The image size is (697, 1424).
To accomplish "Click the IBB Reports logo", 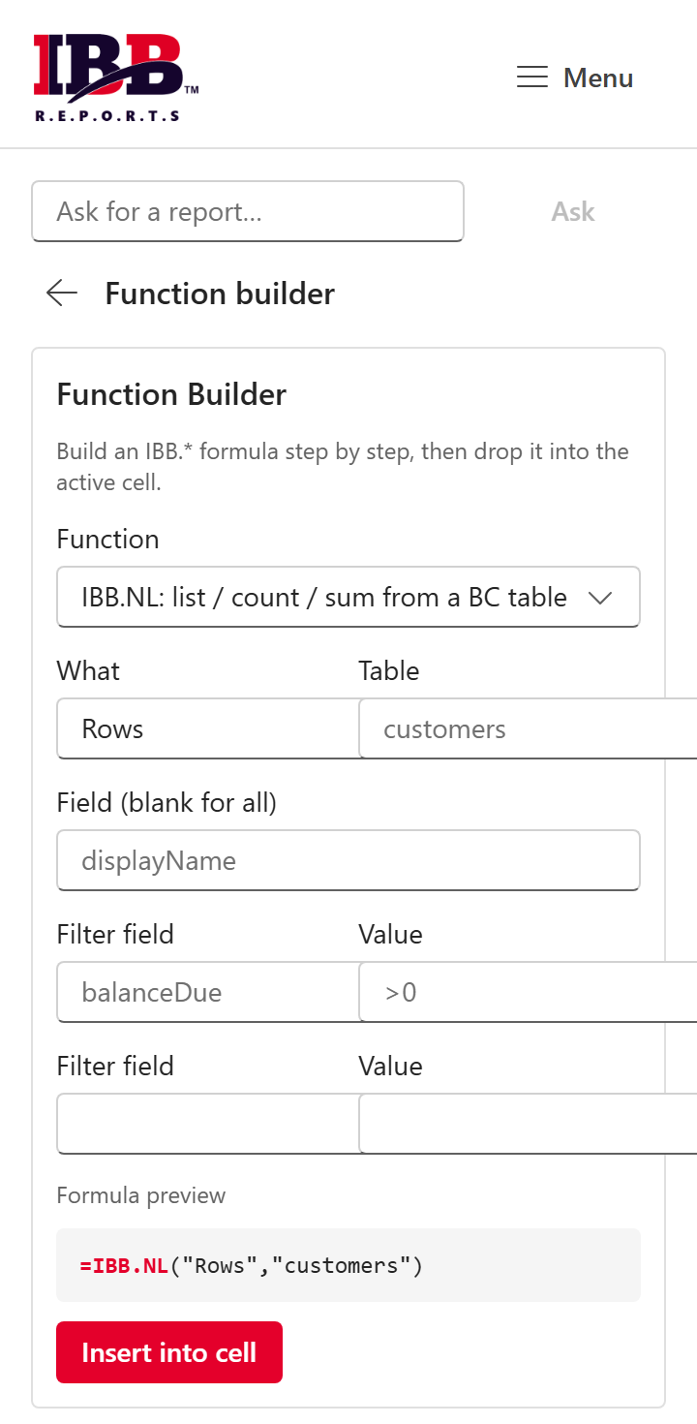I will 116,77.
